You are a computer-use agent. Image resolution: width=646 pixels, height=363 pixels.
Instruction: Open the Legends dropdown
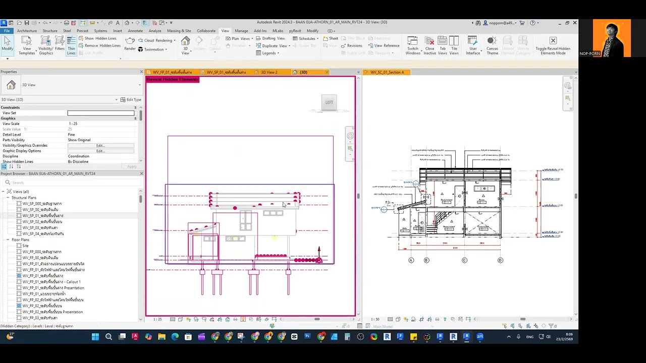tap(268, 53)
